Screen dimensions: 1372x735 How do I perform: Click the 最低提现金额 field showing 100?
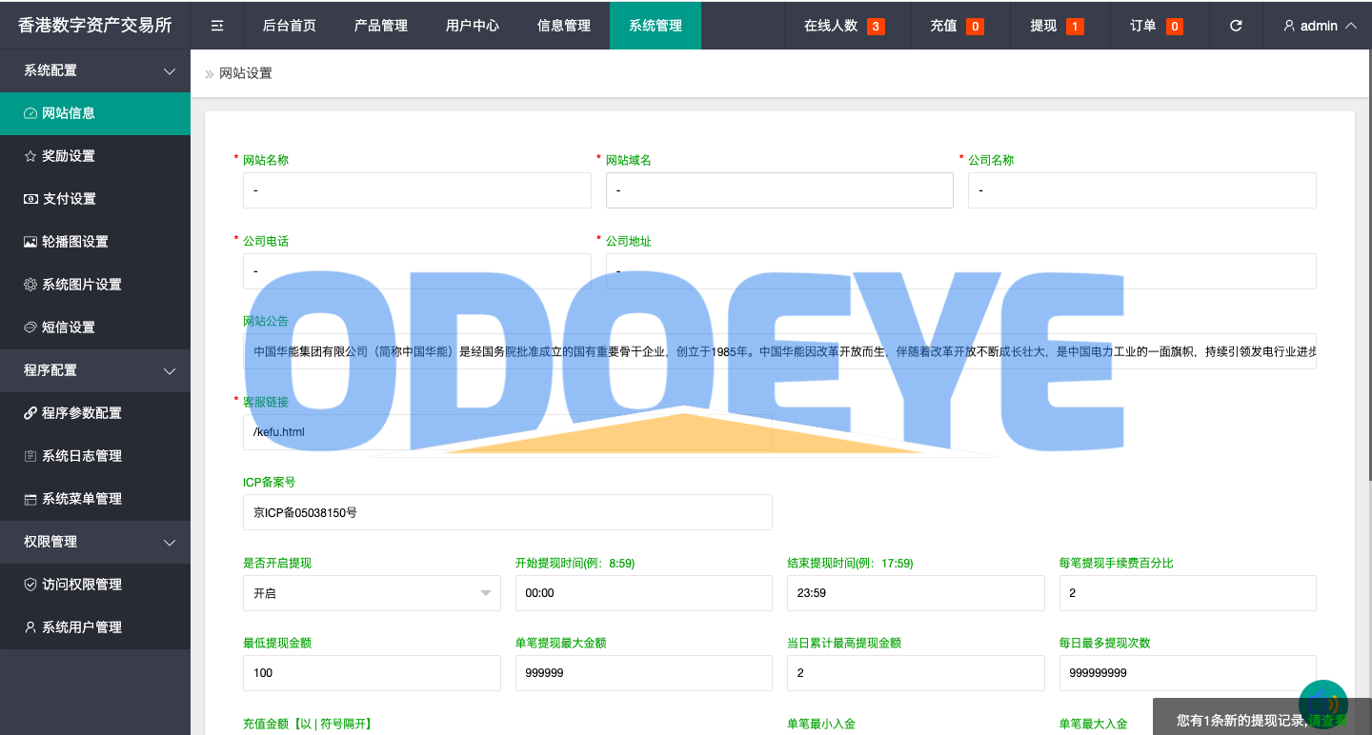(372, 673)
